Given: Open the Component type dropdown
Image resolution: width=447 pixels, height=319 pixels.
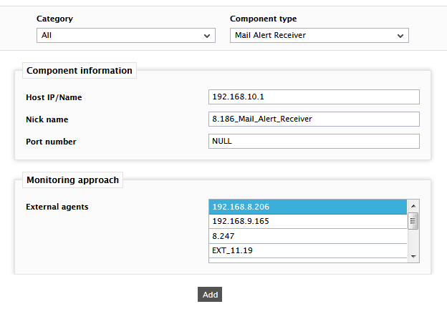Looking at the screenshot, I should click(x=319, y=35).
